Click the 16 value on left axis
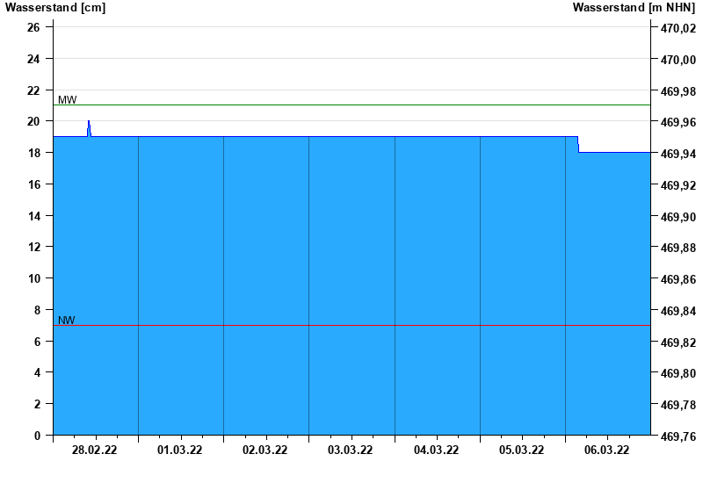Screen dimensions: 703x483 pos(33,184)
